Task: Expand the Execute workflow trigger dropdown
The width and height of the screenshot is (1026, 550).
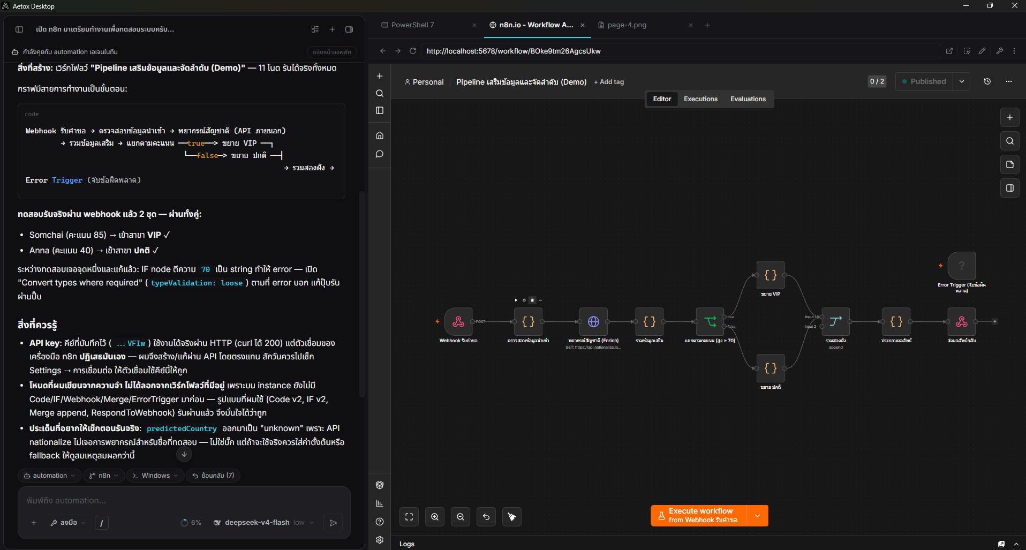Action: 757,516
